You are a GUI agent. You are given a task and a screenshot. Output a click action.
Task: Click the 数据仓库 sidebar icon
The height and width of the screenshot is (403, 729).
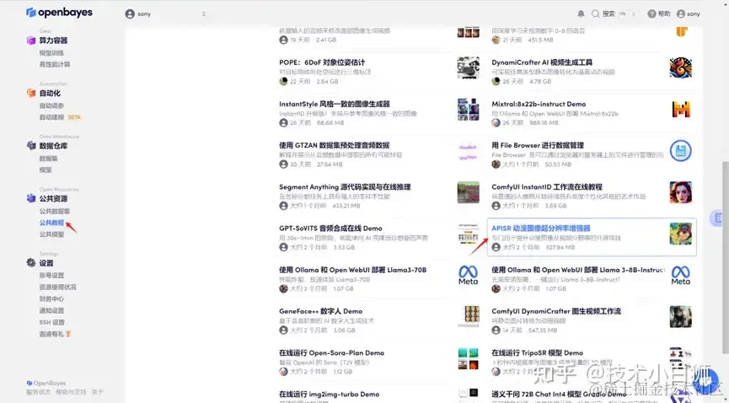pyautogui.click(x=31, y=146)
